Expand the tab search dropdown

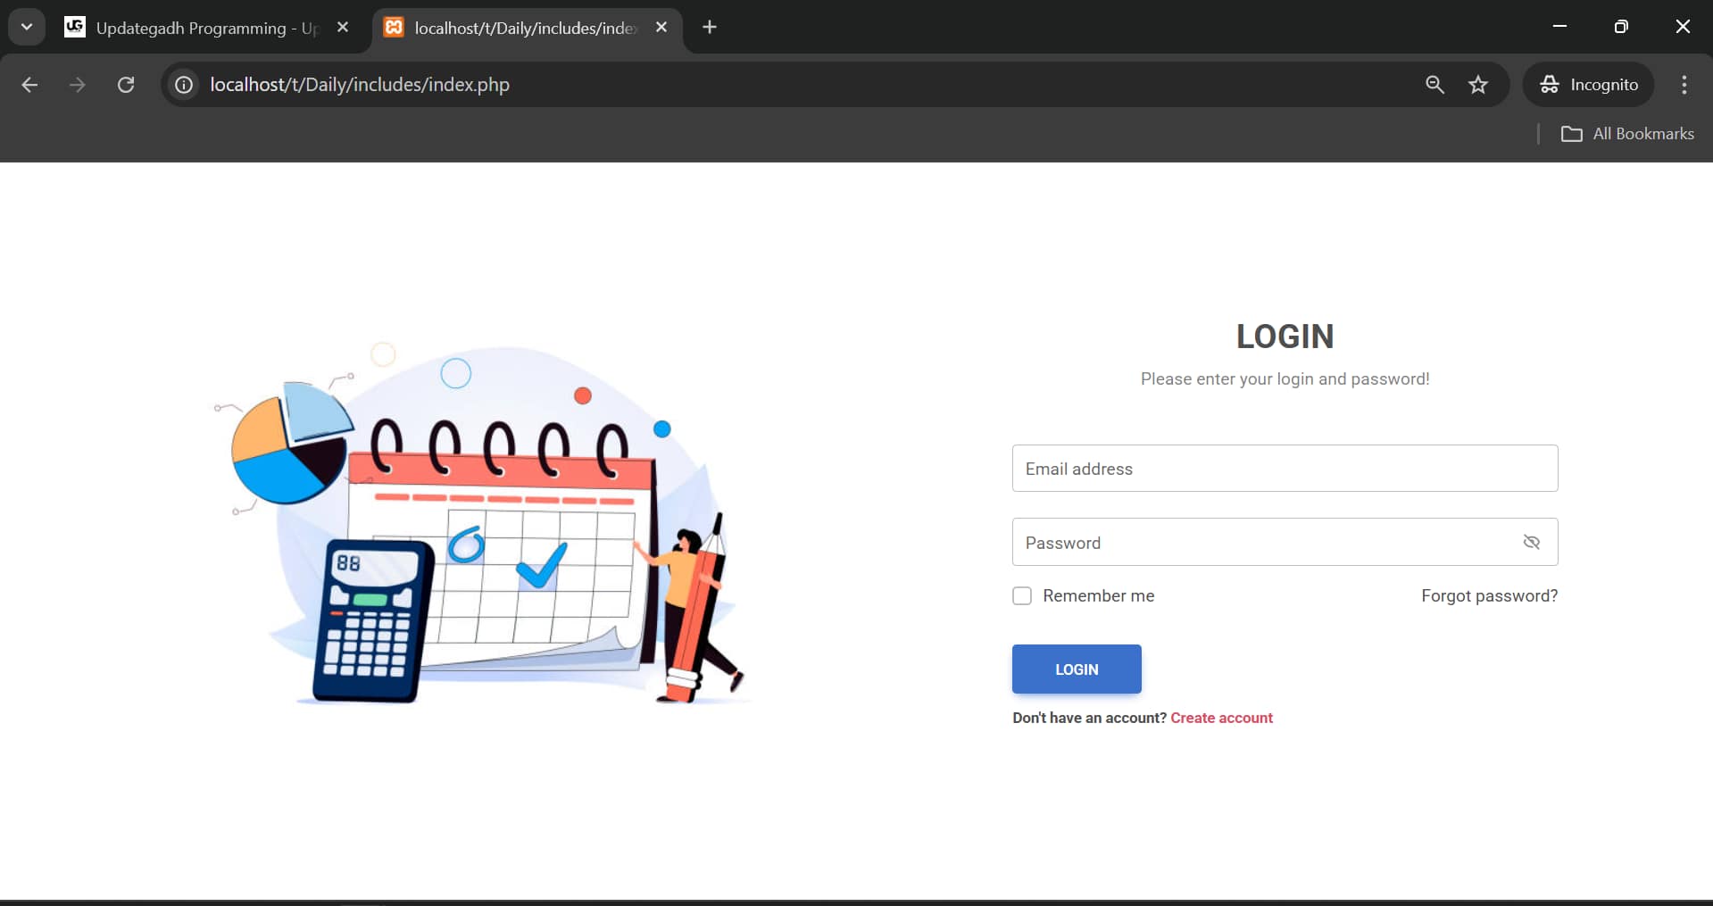(27, 27)
